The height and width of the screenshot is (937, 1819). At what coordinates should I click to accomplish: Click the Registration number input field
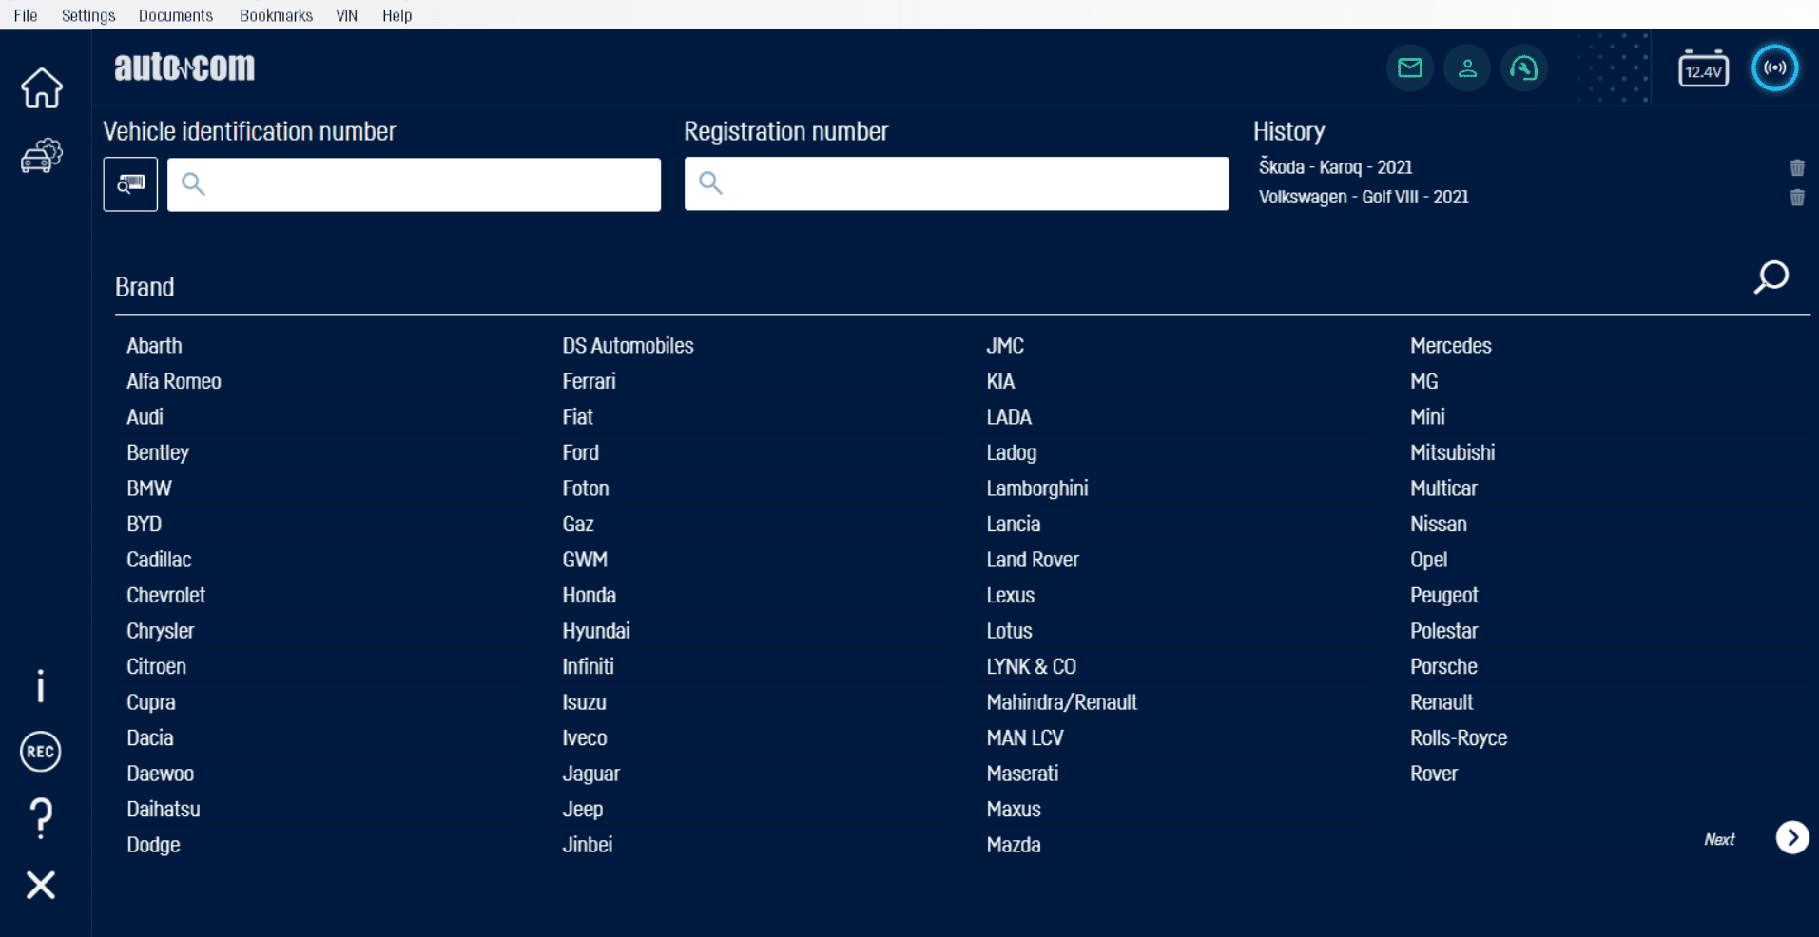[x=957, y=183]
